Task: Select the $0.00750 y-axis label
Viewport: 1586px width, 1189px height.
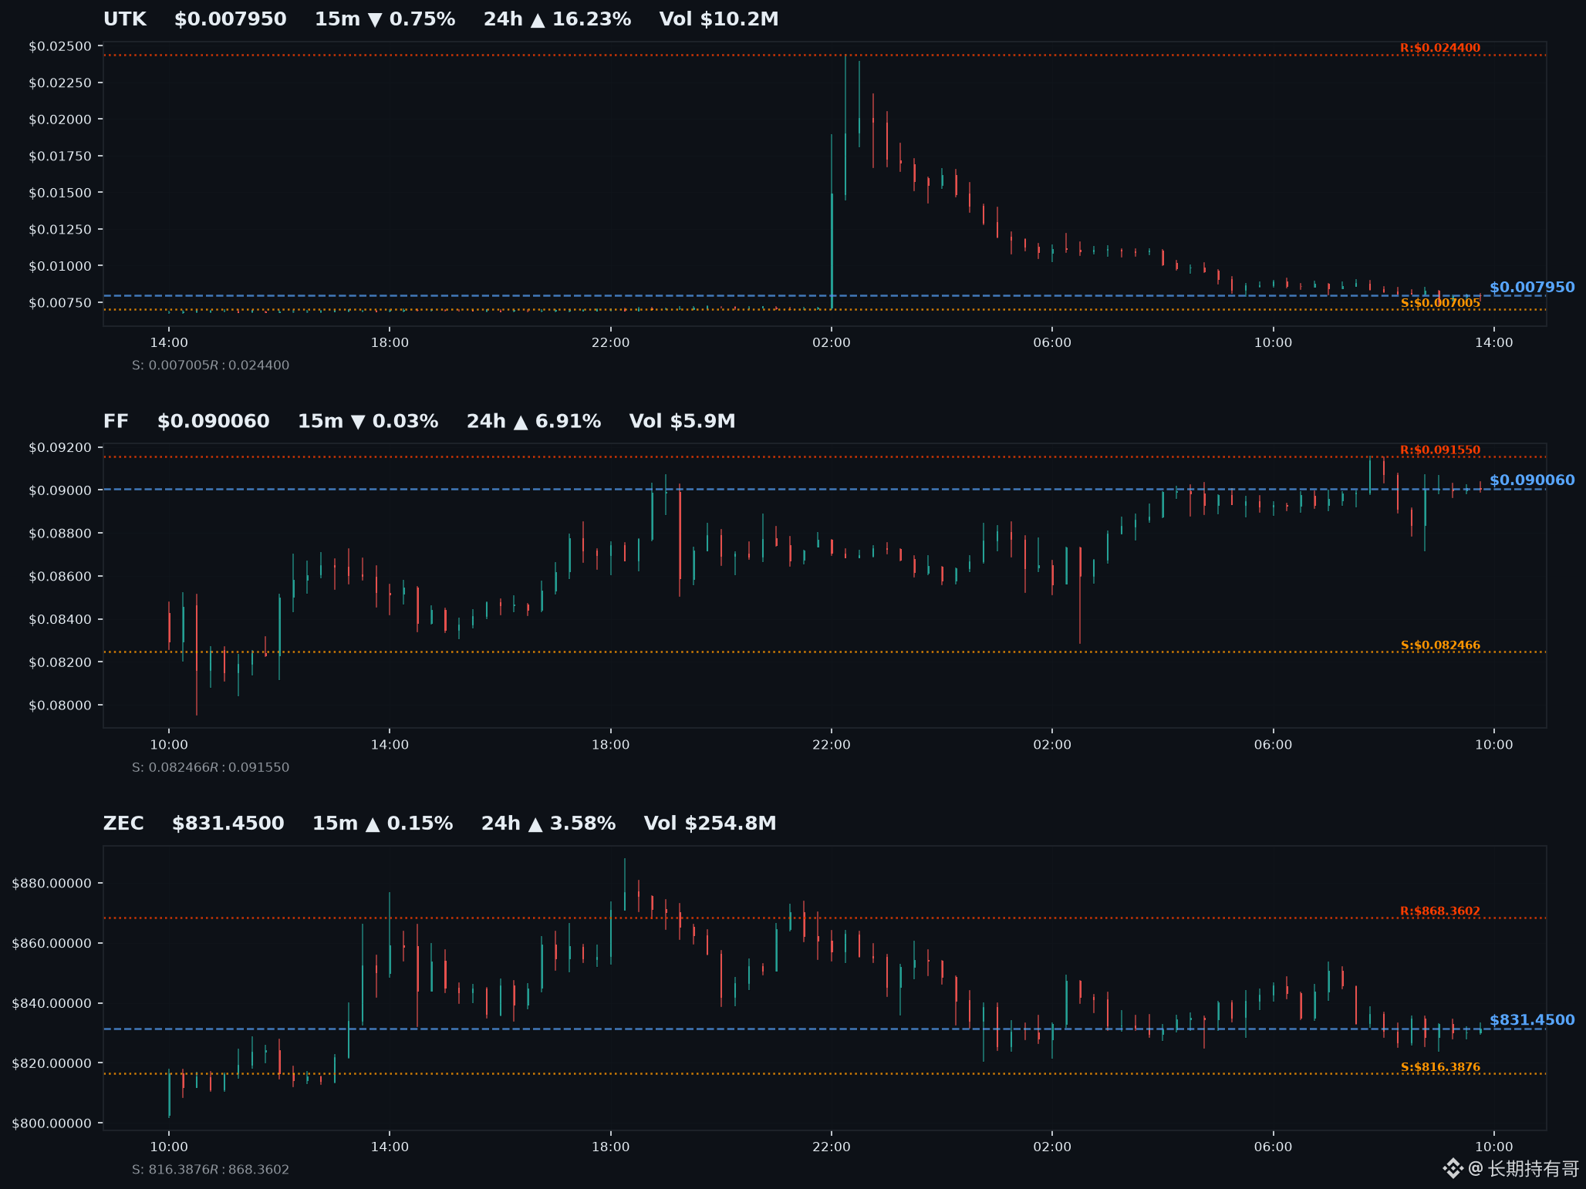Action: (x=60, y=303)
